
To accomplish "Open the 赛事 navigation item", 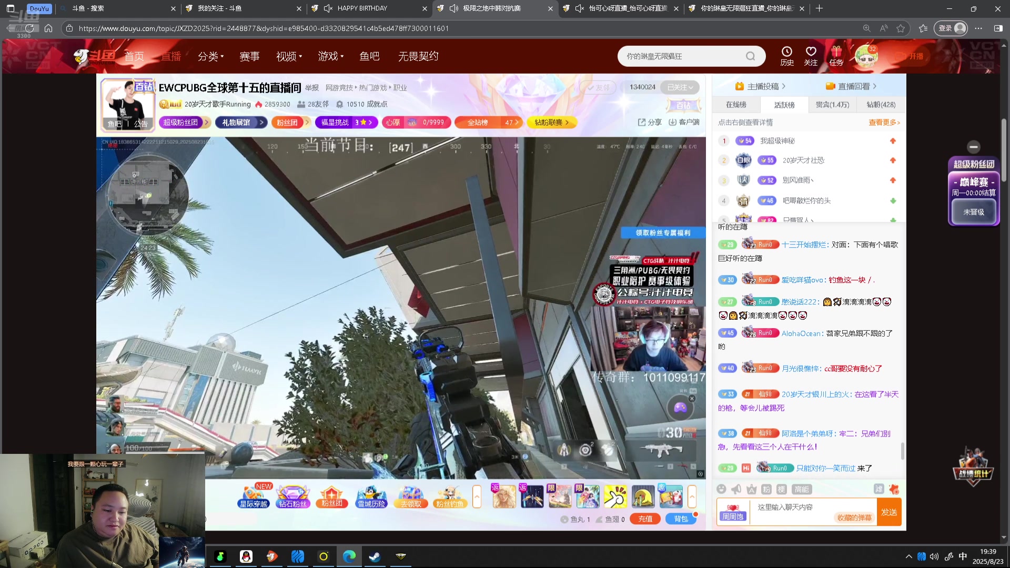I will click(x=249, y=56).
